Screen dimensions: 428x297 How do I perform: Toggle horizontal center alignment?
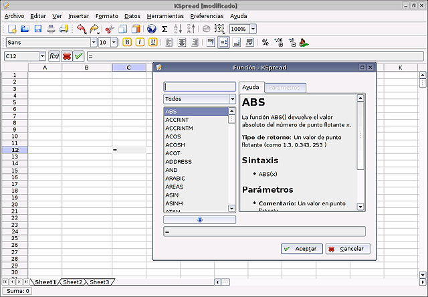click(x=182, y=42)
